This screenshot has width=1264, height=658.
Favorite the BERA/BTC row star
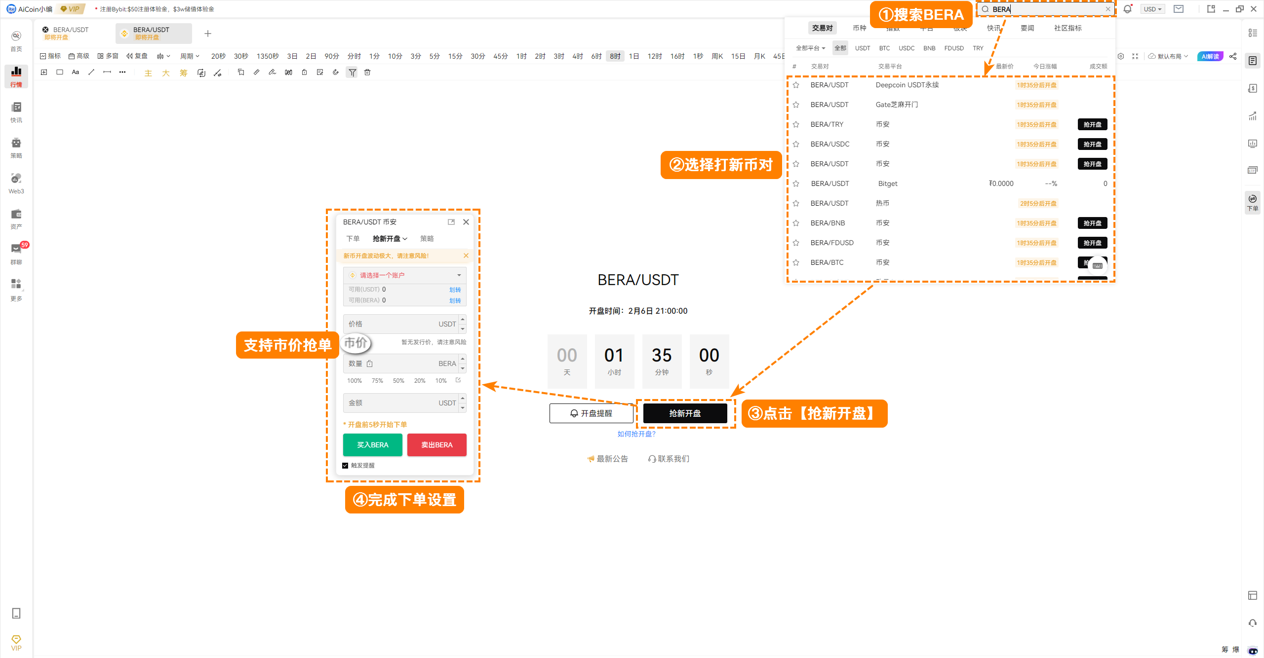(x=796, y=262)
